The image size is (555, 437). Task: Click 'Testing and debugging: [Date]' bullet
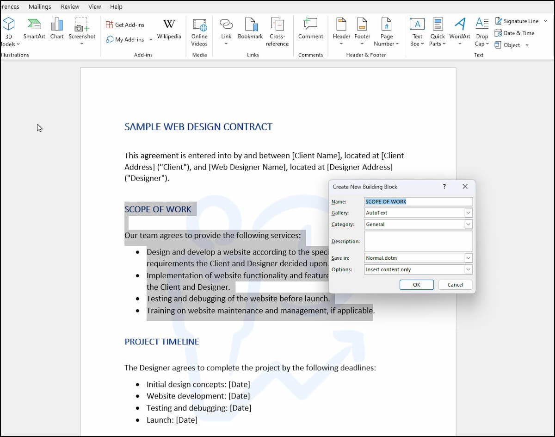(x=199, y=408)
